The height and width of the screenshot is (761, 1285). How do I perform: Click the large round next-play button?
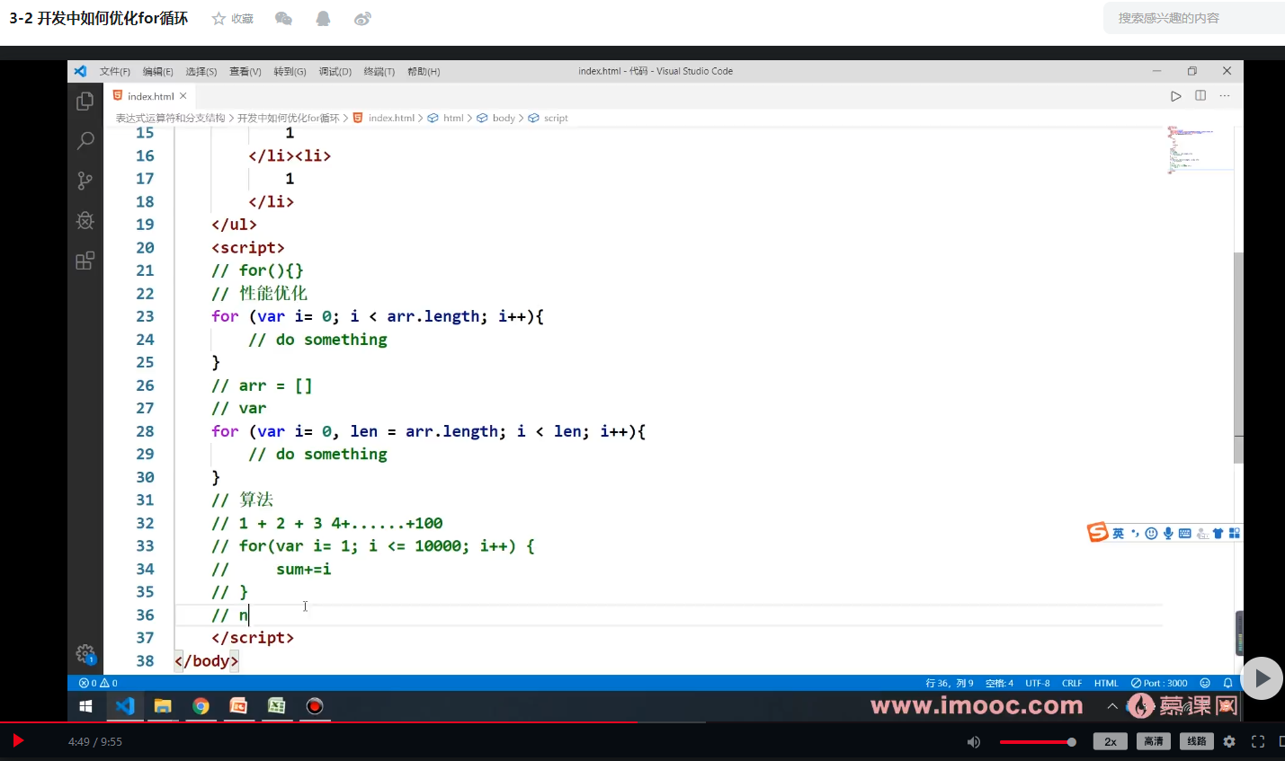click(1263, 678)
